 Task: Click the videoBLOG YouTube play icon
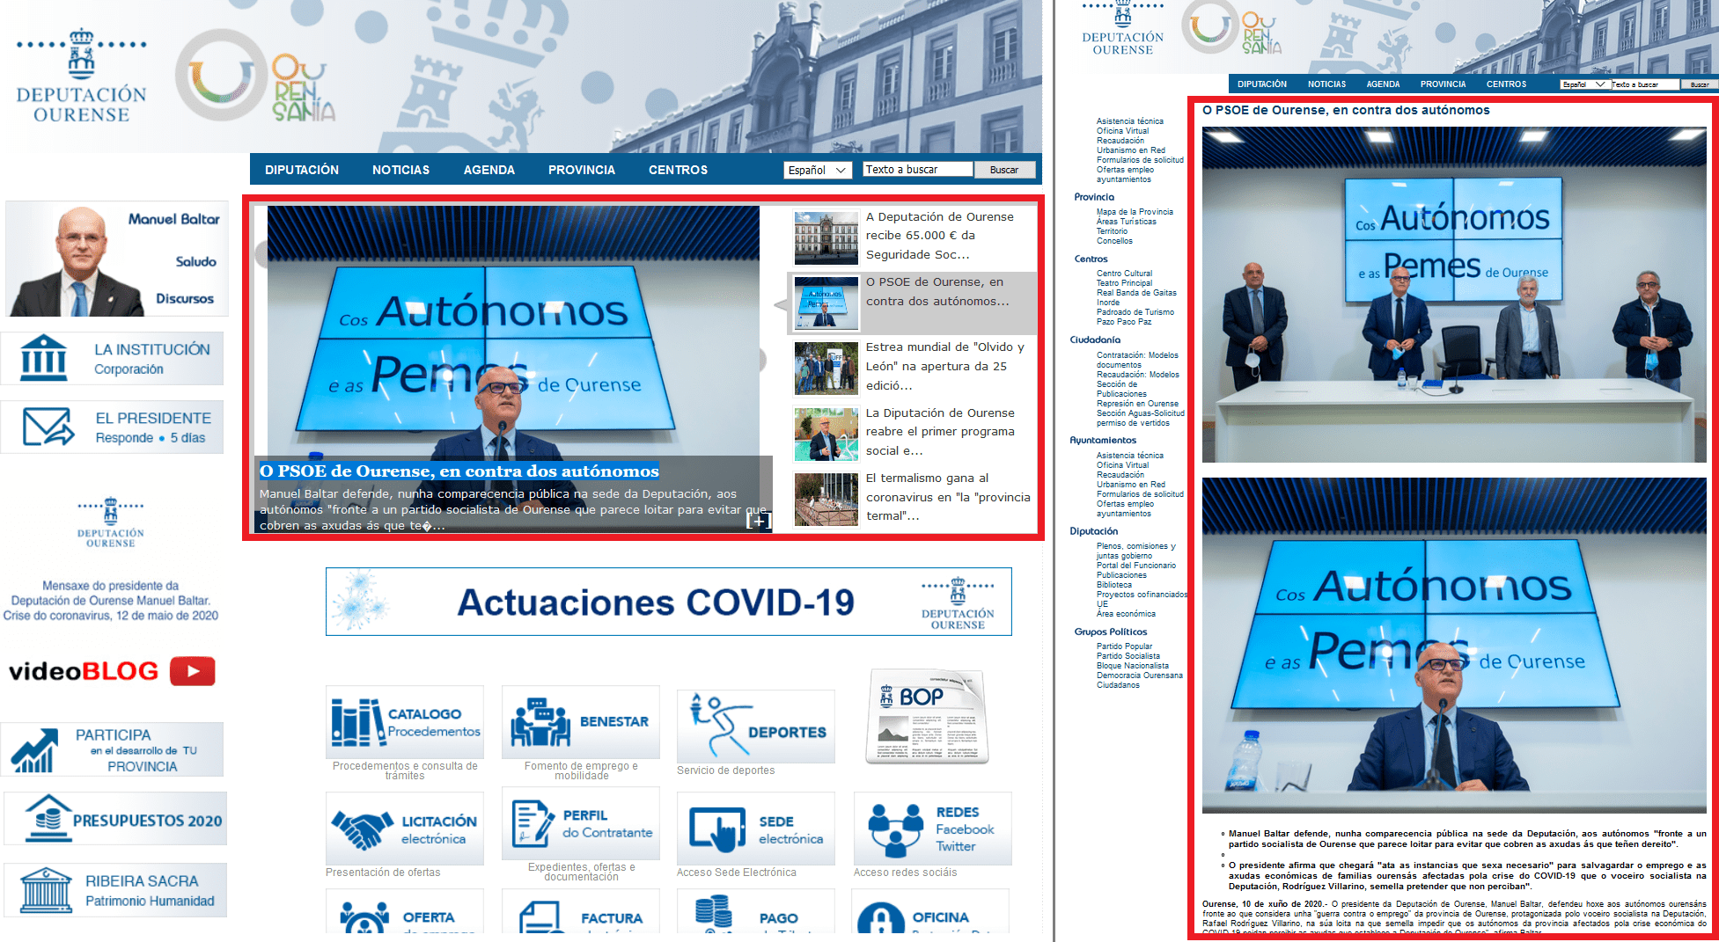coord(192,671)
